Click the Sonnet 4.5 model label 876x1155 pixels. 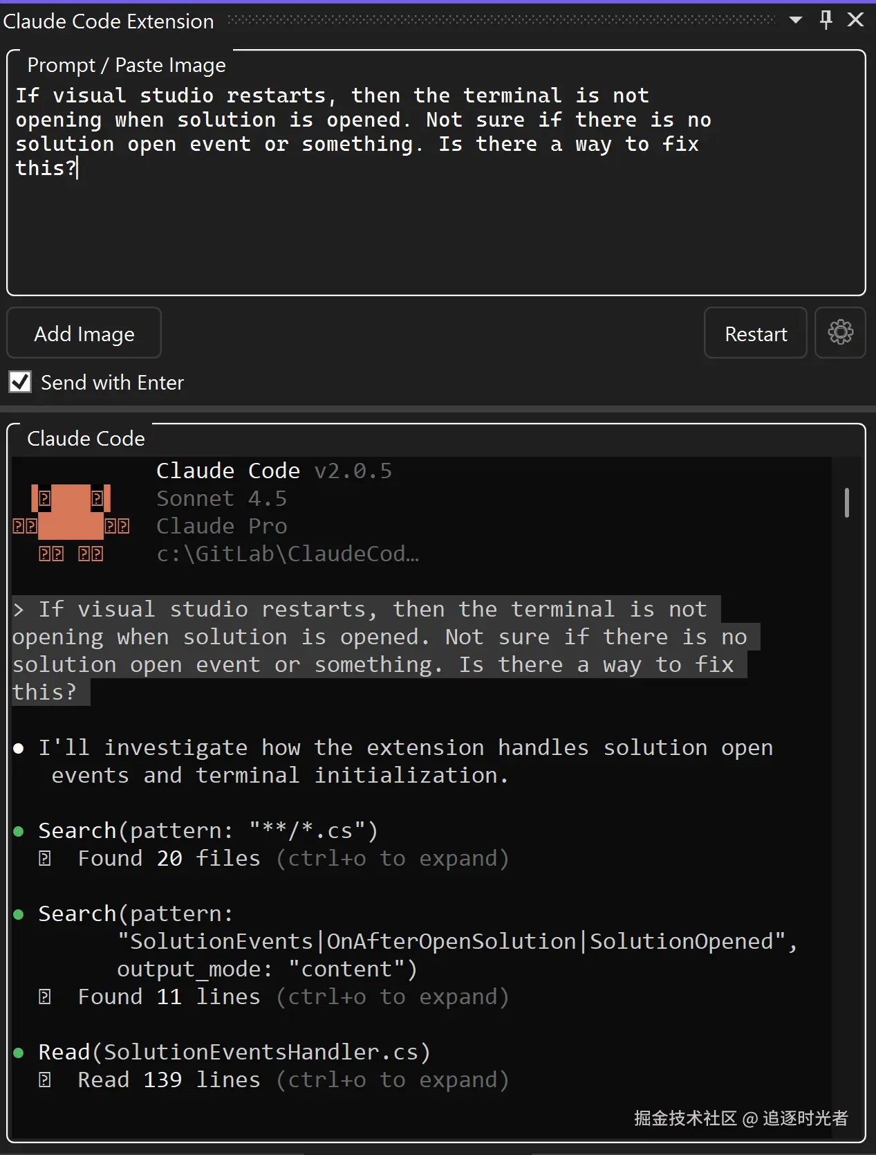[x=221, y=498]
